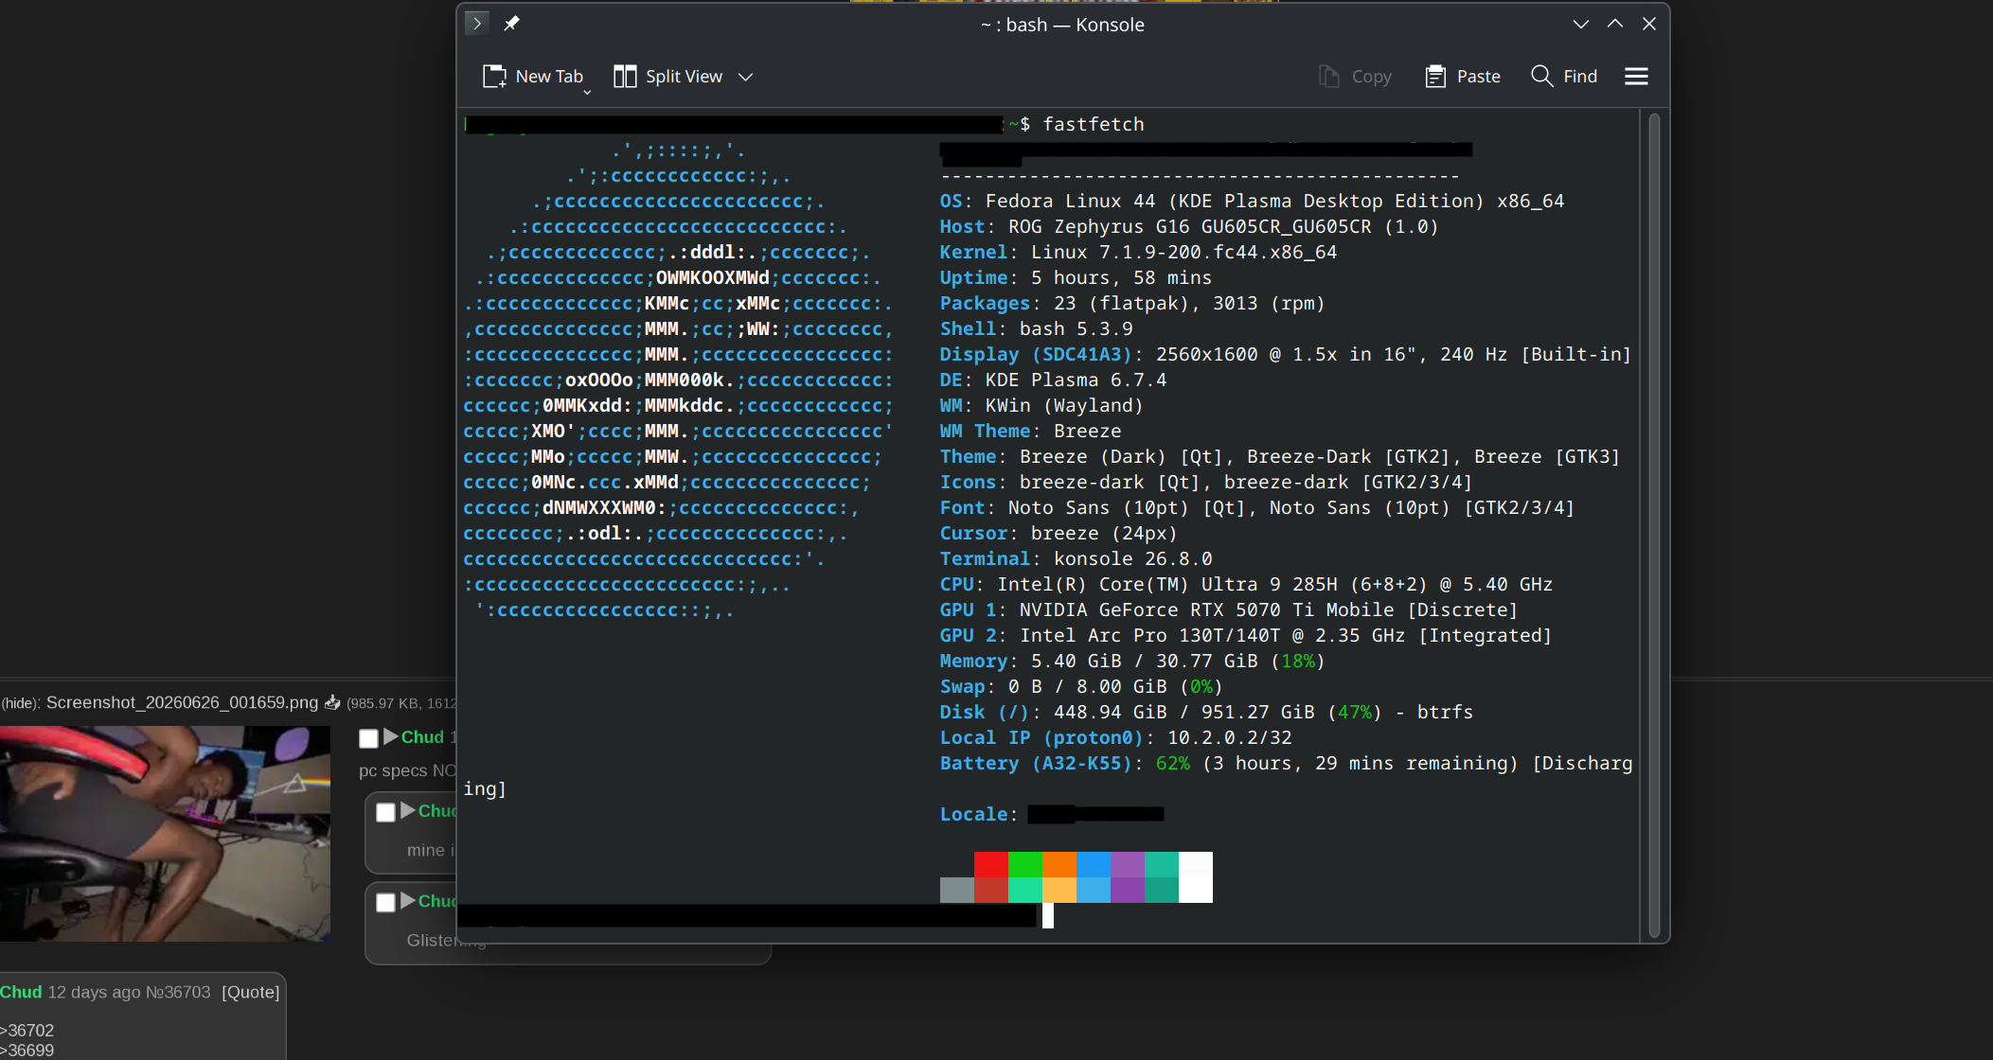Tick the checkbox on the 'mine' reply
Image resolution: width=1993 pixels, height=1060 pixels.
point(385,812)
